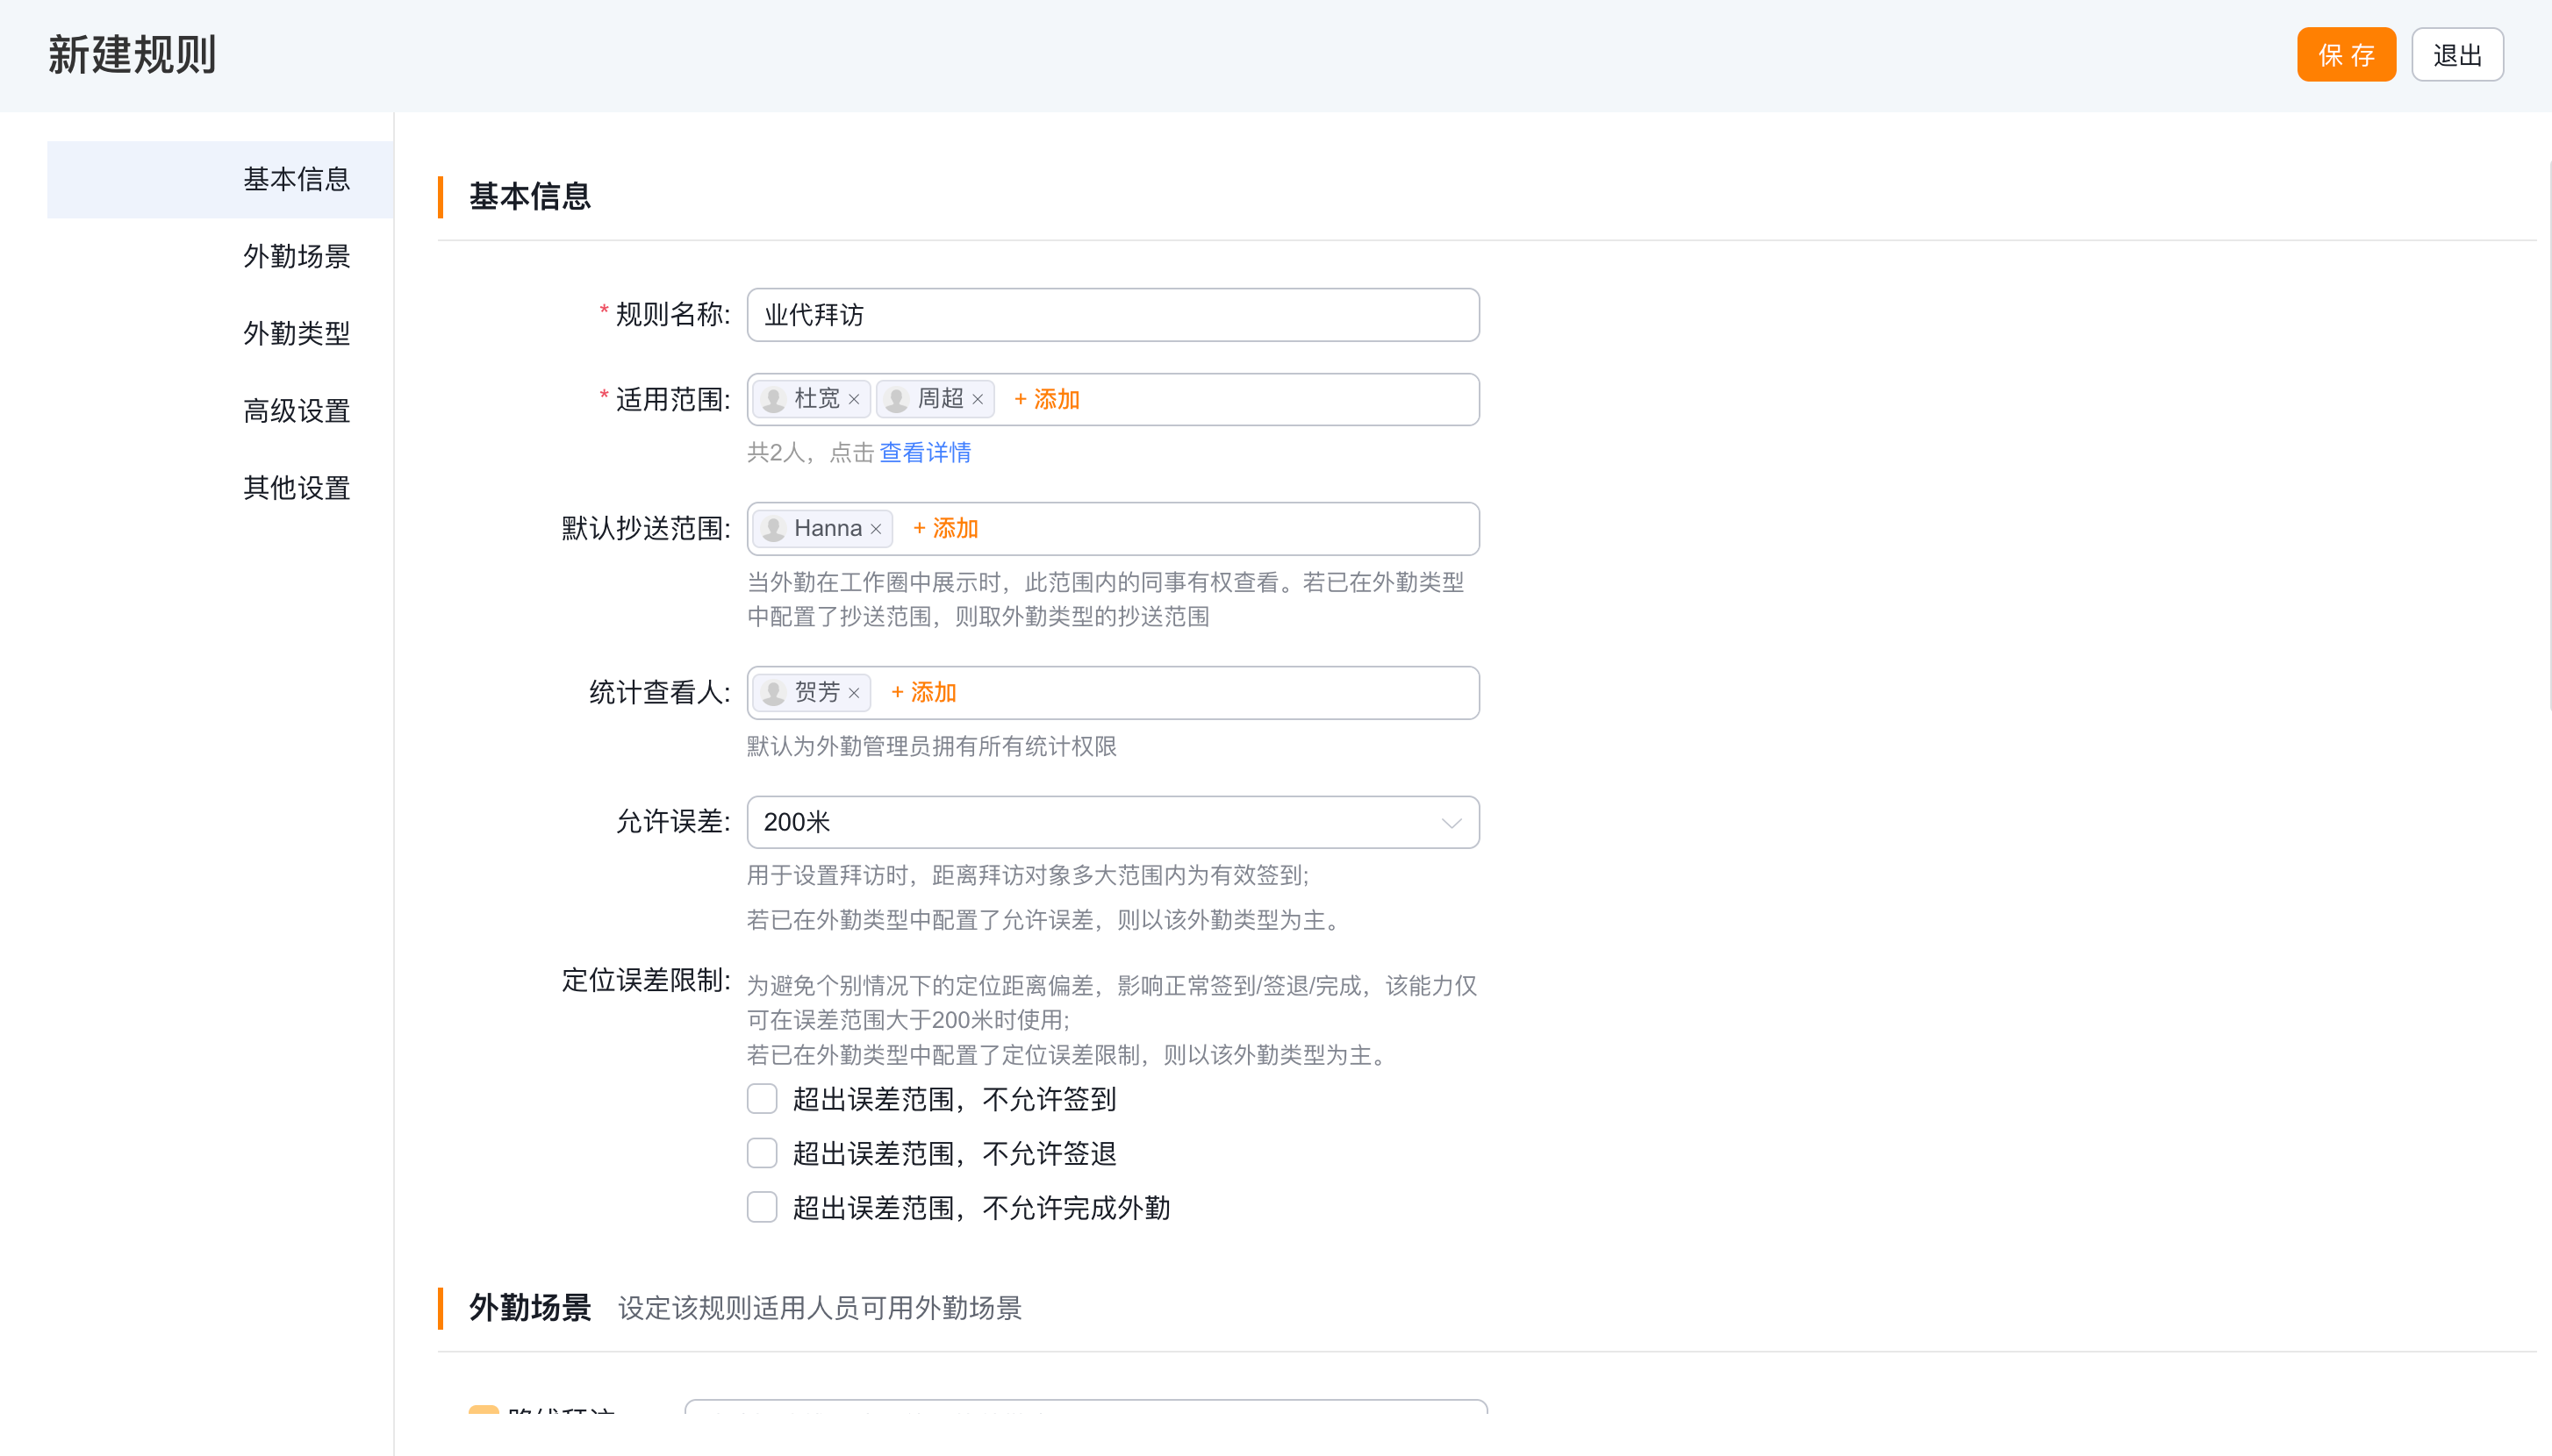Remove 贺芳 from 统计查看人
The width and height of the screenshot is (2552, 1456).
coord(853,693)
